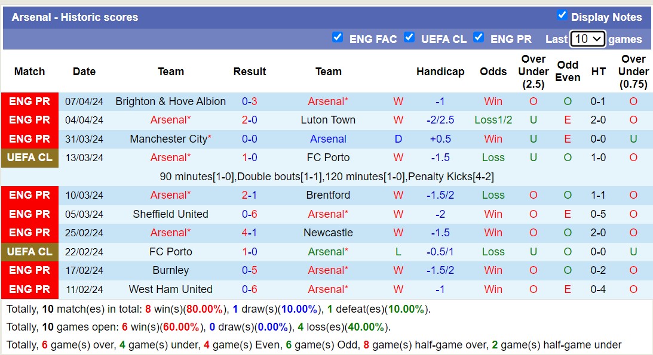Open the Last games count dropdown
The image size is (653, 355).
[588, 38]
